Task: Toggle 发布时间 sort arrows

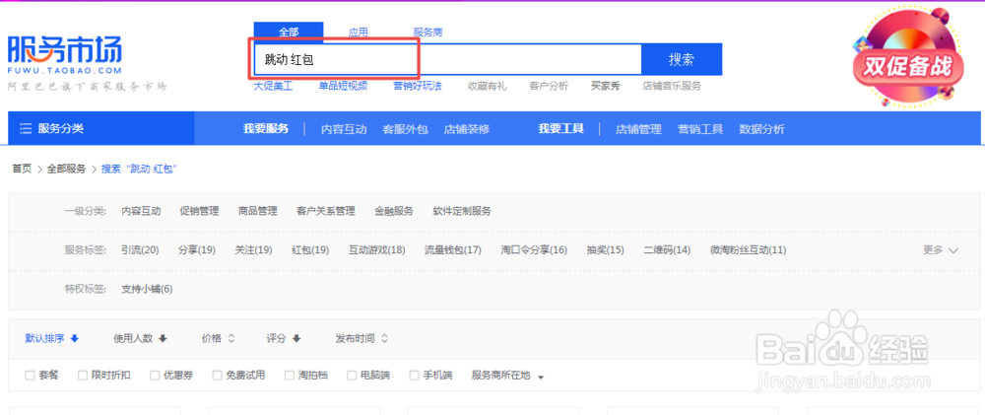Action: [384, 338]
